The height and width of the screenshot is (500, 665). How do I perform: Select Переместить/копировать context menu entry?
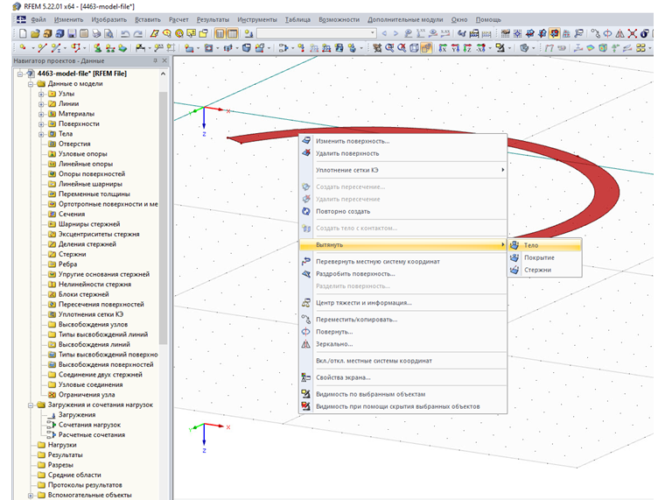pos(402,320)
